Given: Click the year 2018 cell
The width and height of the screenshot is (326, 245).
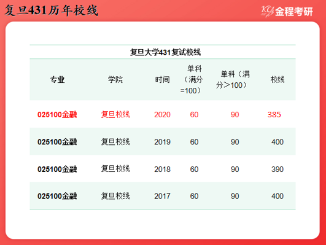Looking at the screenshot, I should 162,169.
